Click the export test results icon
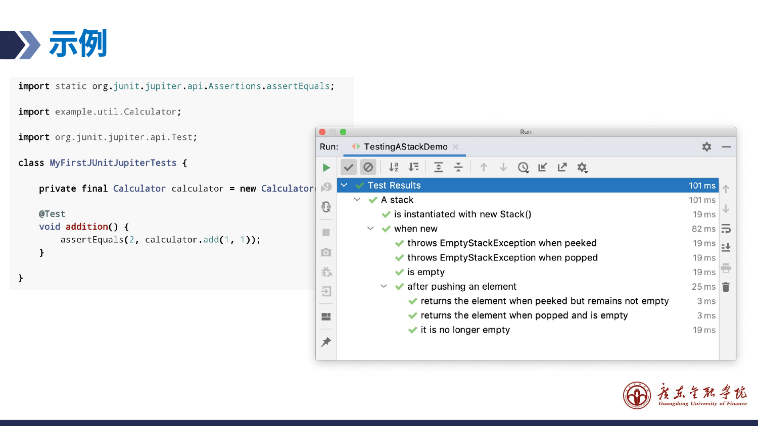The width and height of the screenshot is (758, 426). click(562, 168)
